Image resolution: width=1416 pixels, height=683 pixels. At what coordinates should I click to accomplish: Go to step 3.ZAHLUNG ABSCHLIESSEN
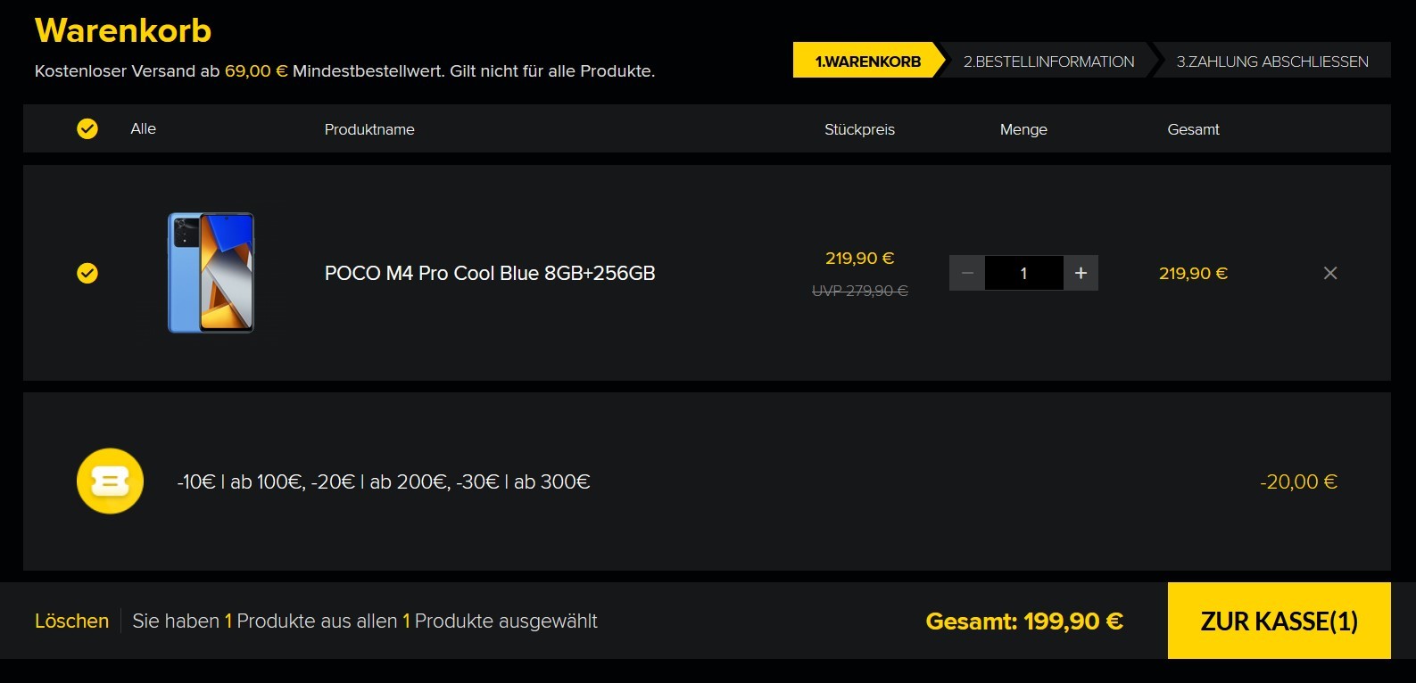tap(1272, 61)
